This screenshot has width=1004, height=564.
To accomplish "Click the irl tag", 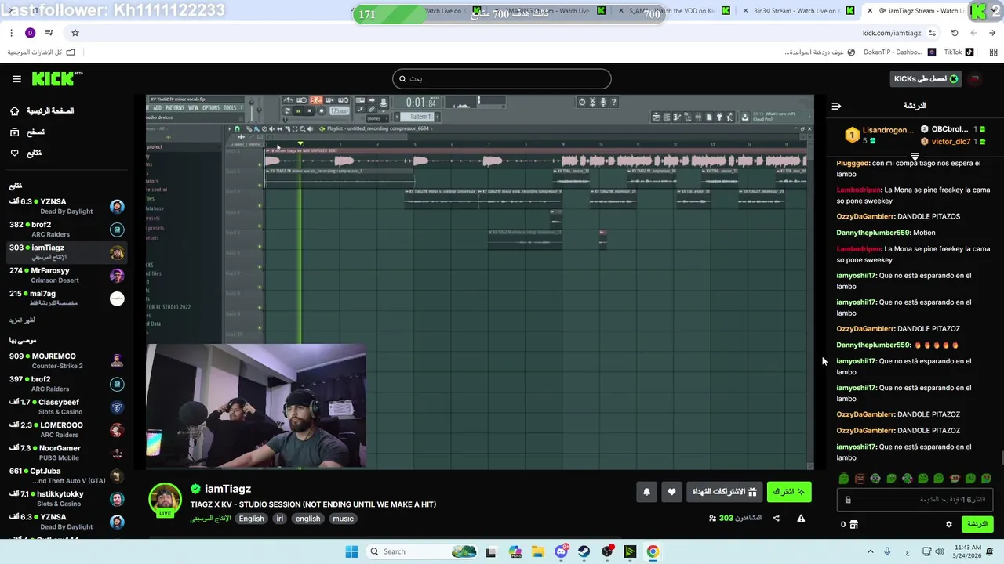I will [279, 519].
